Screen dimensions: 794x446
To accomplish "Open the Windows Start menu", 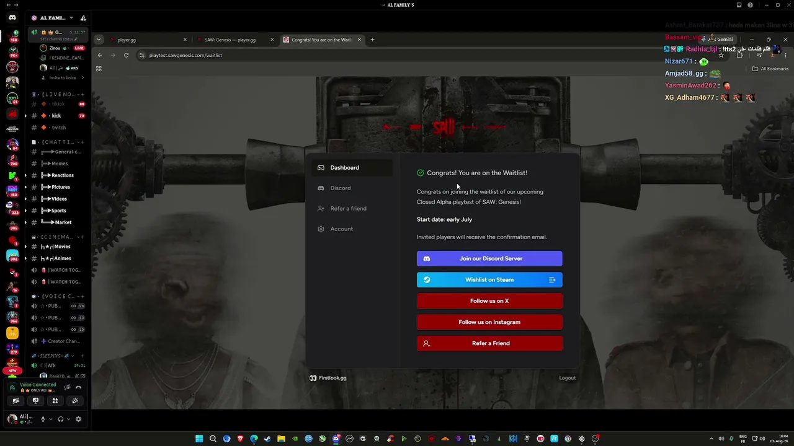I will click(x=199, y=439).
